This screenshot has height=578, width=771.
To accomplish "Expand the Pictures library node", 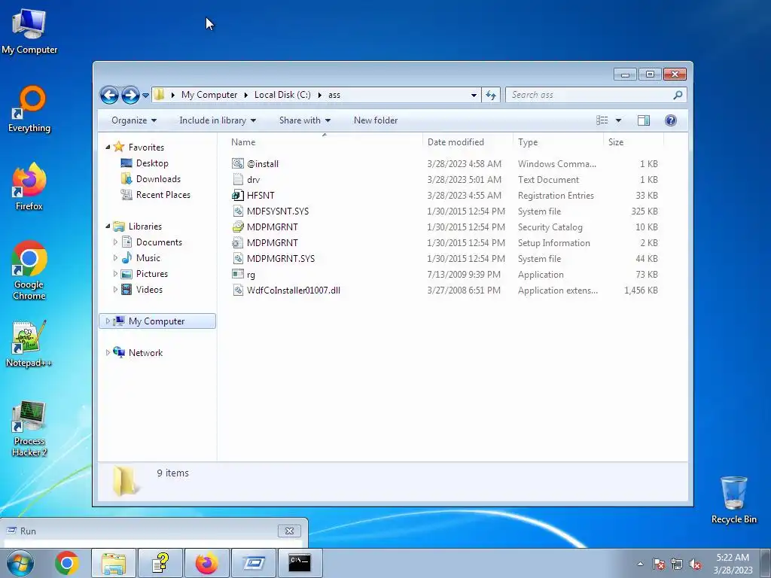I will pyautogui.click(x=115, y=274).
